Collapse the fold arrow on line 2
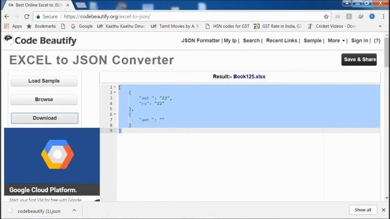This screenshot has height=219, width=390. pyautogui.click(x=115, y=92)
